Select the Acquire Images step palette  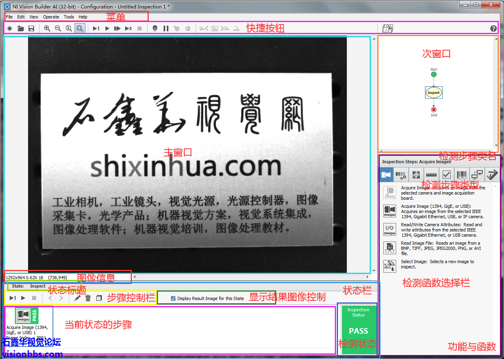click(386, 175)
